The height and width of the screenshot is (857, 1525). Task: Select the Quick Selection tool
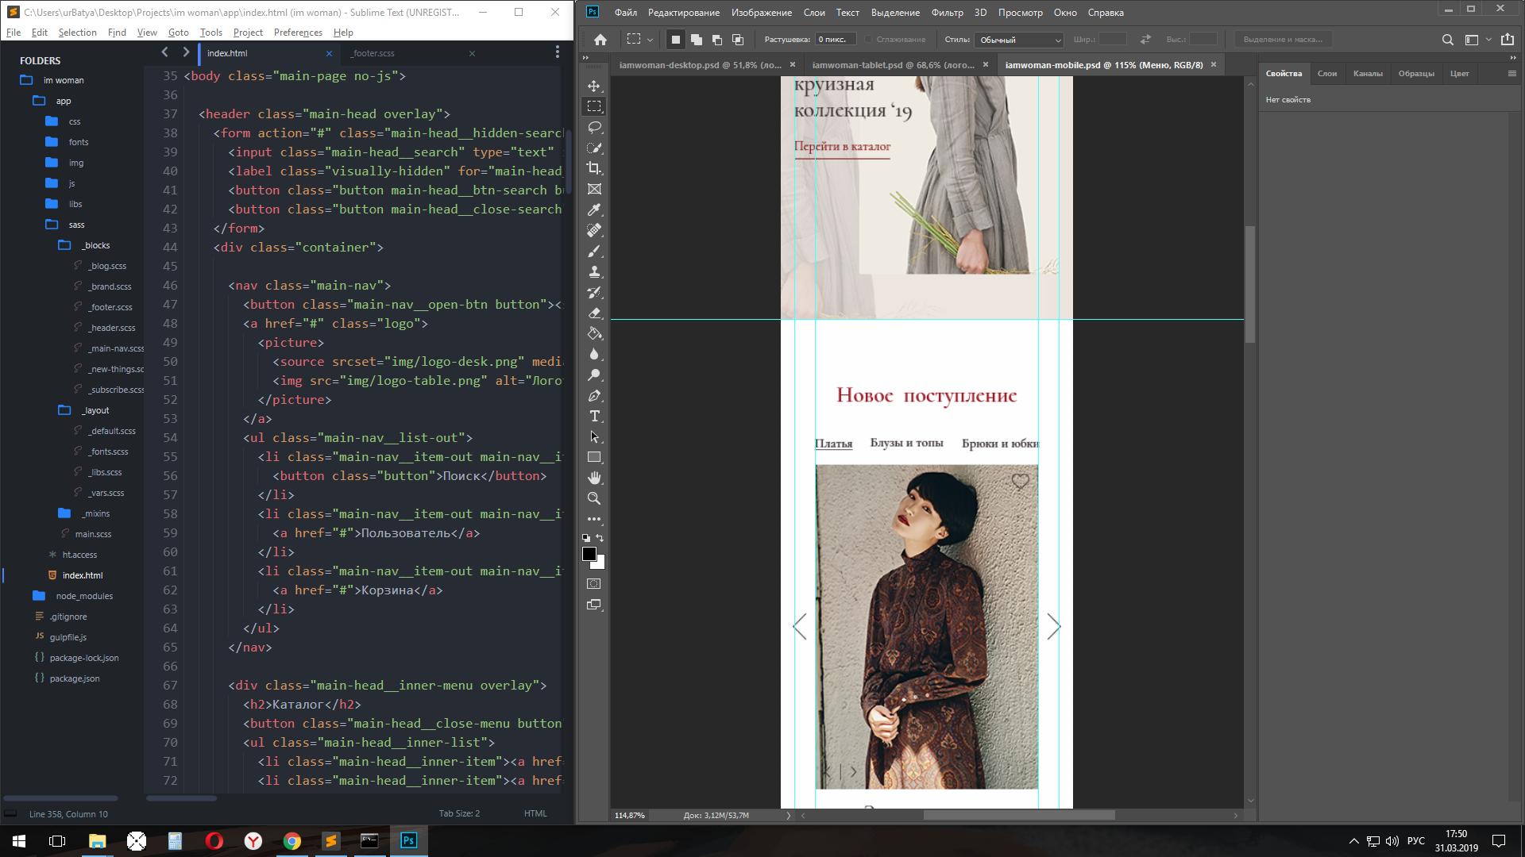point(594,148)
